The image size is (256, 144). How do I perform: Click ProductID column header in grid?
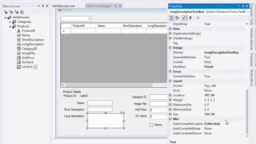tap(83, 26)
